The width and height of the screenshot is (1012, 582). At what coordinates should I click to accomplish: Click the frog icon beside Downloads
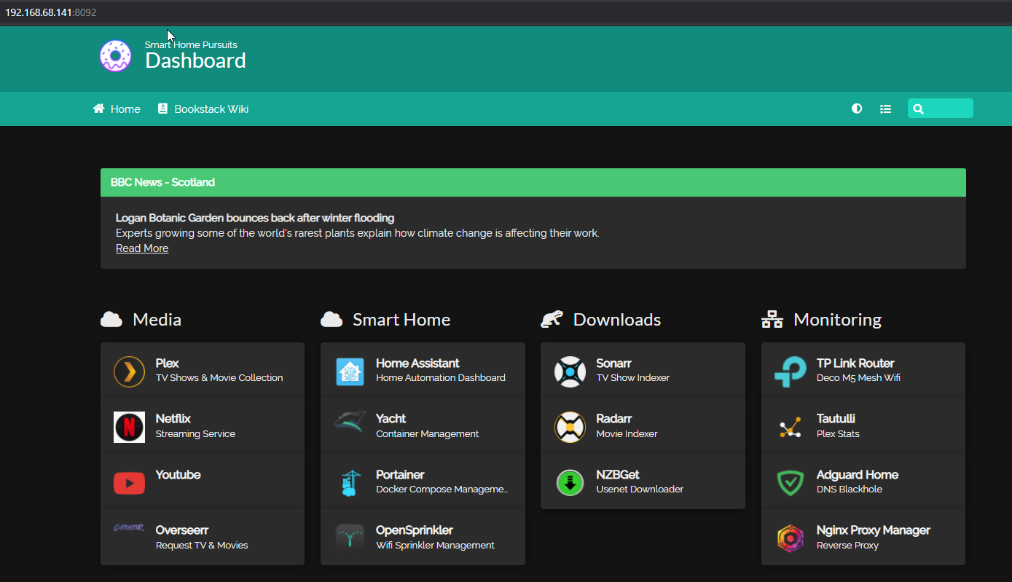(x=552, y=319)
